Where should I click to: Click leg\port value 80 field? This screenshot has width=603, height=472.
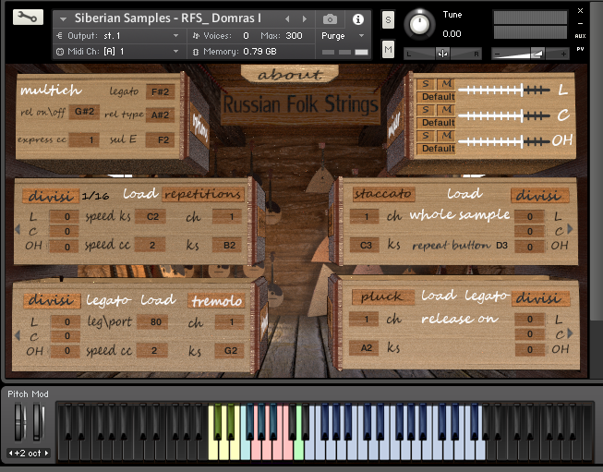(x=153, y=322)
